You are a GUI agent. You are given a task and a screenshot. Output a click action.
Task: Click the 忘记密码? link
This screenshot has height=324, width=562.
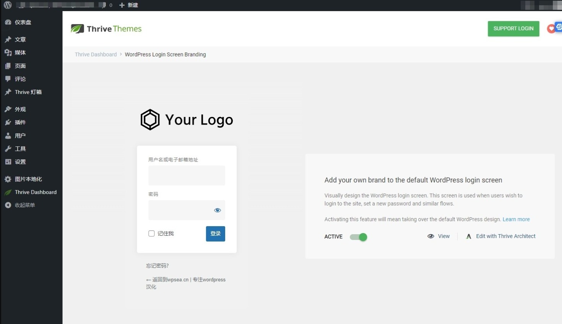(157, 266)
